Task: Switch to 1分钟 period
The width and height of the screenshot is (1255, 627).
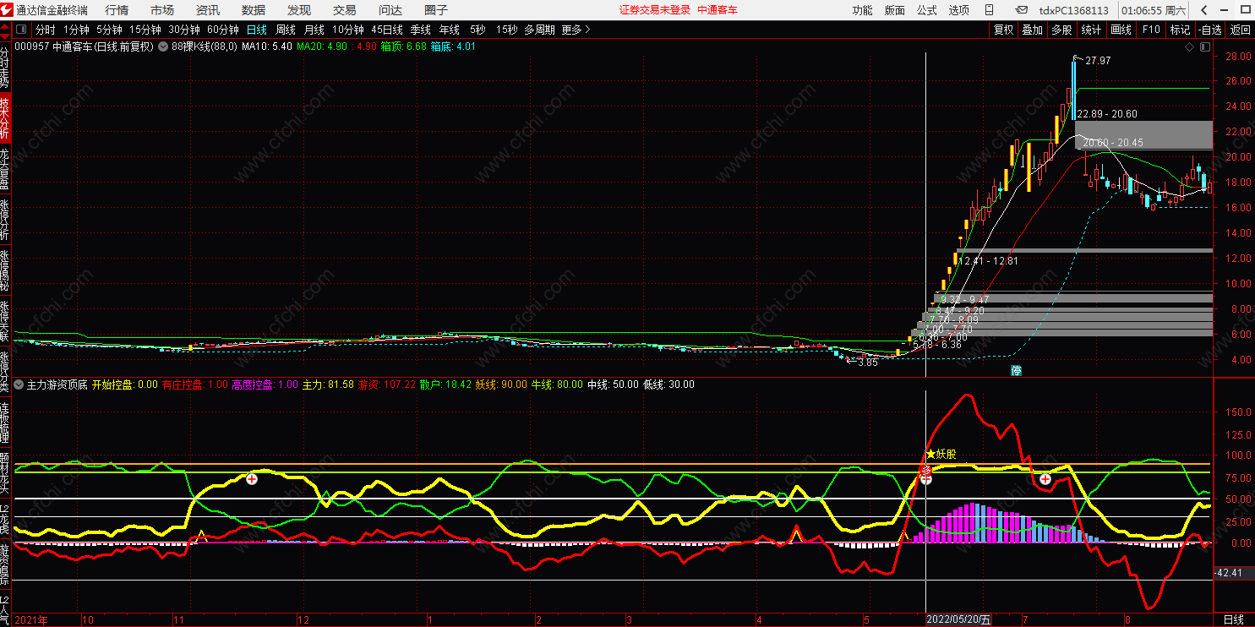Action: coord(76,30)
